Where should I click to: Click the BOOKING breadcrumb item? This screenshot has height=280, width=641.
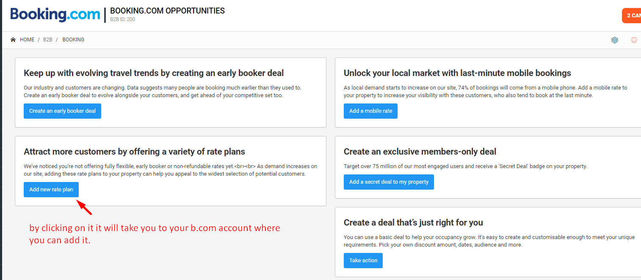[73, 40]
